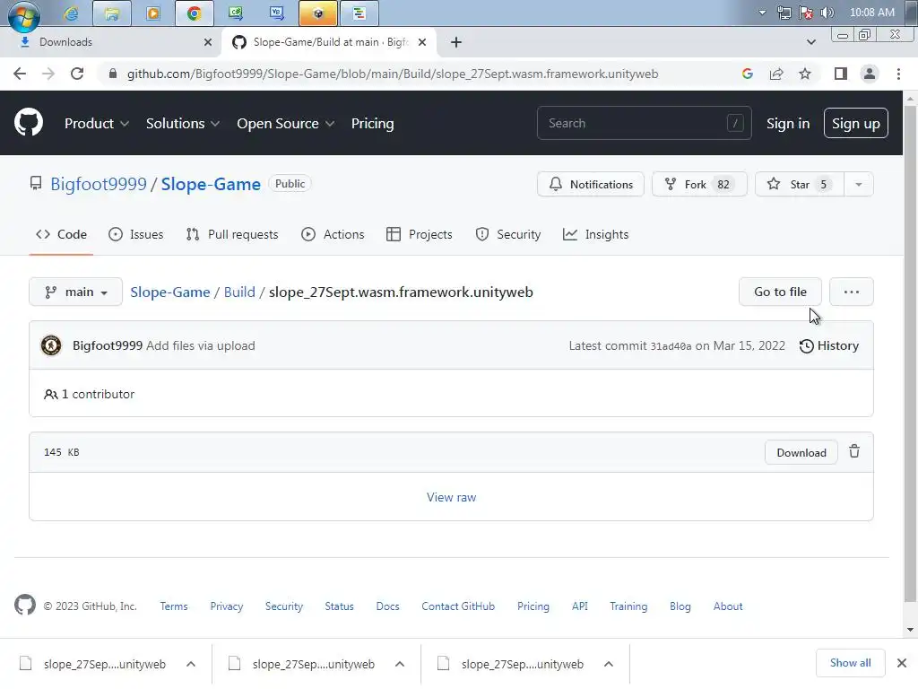Click the Action Center flag tray icon
Screen dimensions: 918x689
[x=806, y=13]
